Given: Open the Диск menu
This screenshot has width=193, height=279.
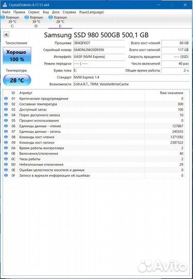Looking at the screenshot, I should tap(56, 12).
